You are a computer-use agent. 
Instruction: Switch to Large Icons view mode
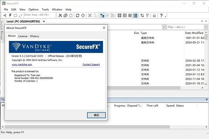(119, 15)
